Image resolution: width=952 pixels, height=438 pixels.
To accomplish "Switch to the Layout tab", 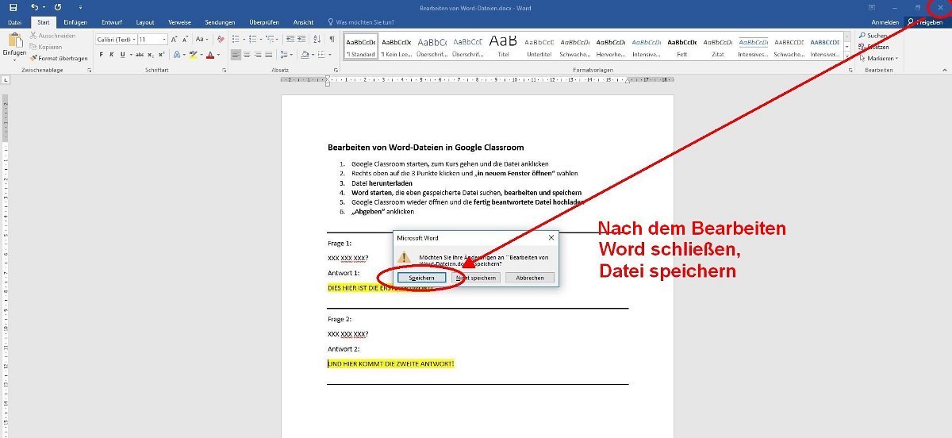I will pyautogui.click(x=145, y=22).
